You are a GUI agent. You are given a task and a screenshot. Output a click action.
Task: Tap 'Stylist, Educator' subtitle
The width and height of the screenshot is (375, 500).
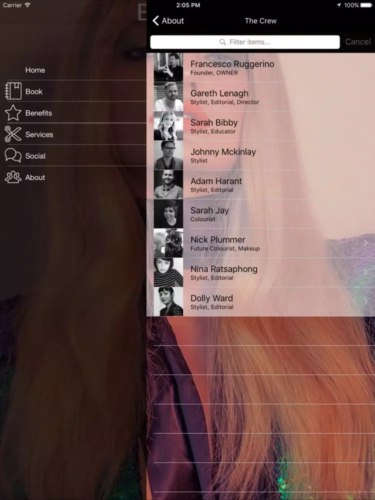(213, 131)
